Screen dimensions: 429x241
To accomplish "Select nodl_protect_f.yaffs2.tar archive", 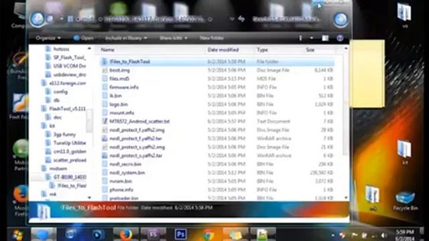I will pyautogui.click(x=135, y=139).
